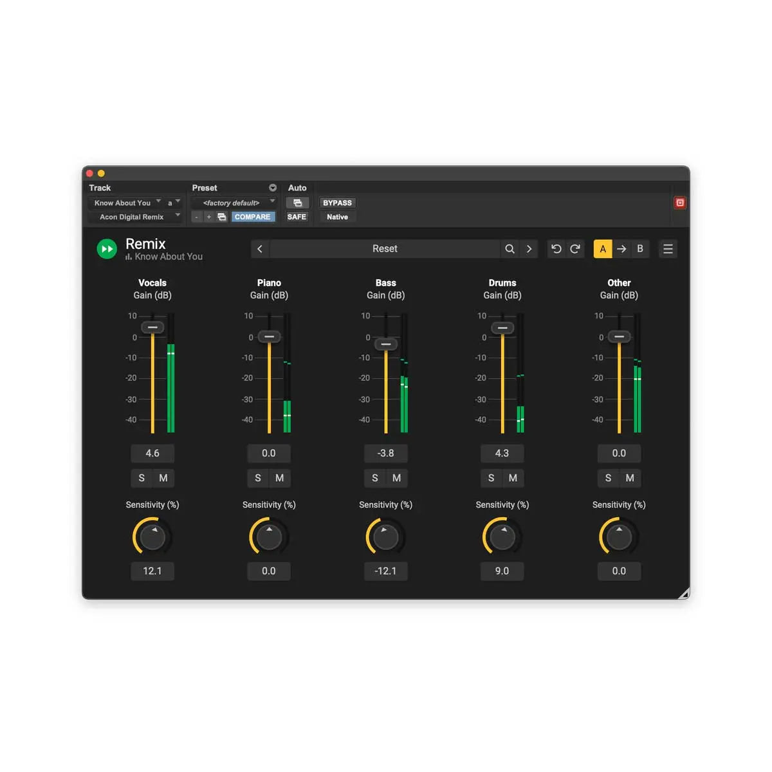Go to the next preset arrow
The image size is (772, 772).
point(529,249)
